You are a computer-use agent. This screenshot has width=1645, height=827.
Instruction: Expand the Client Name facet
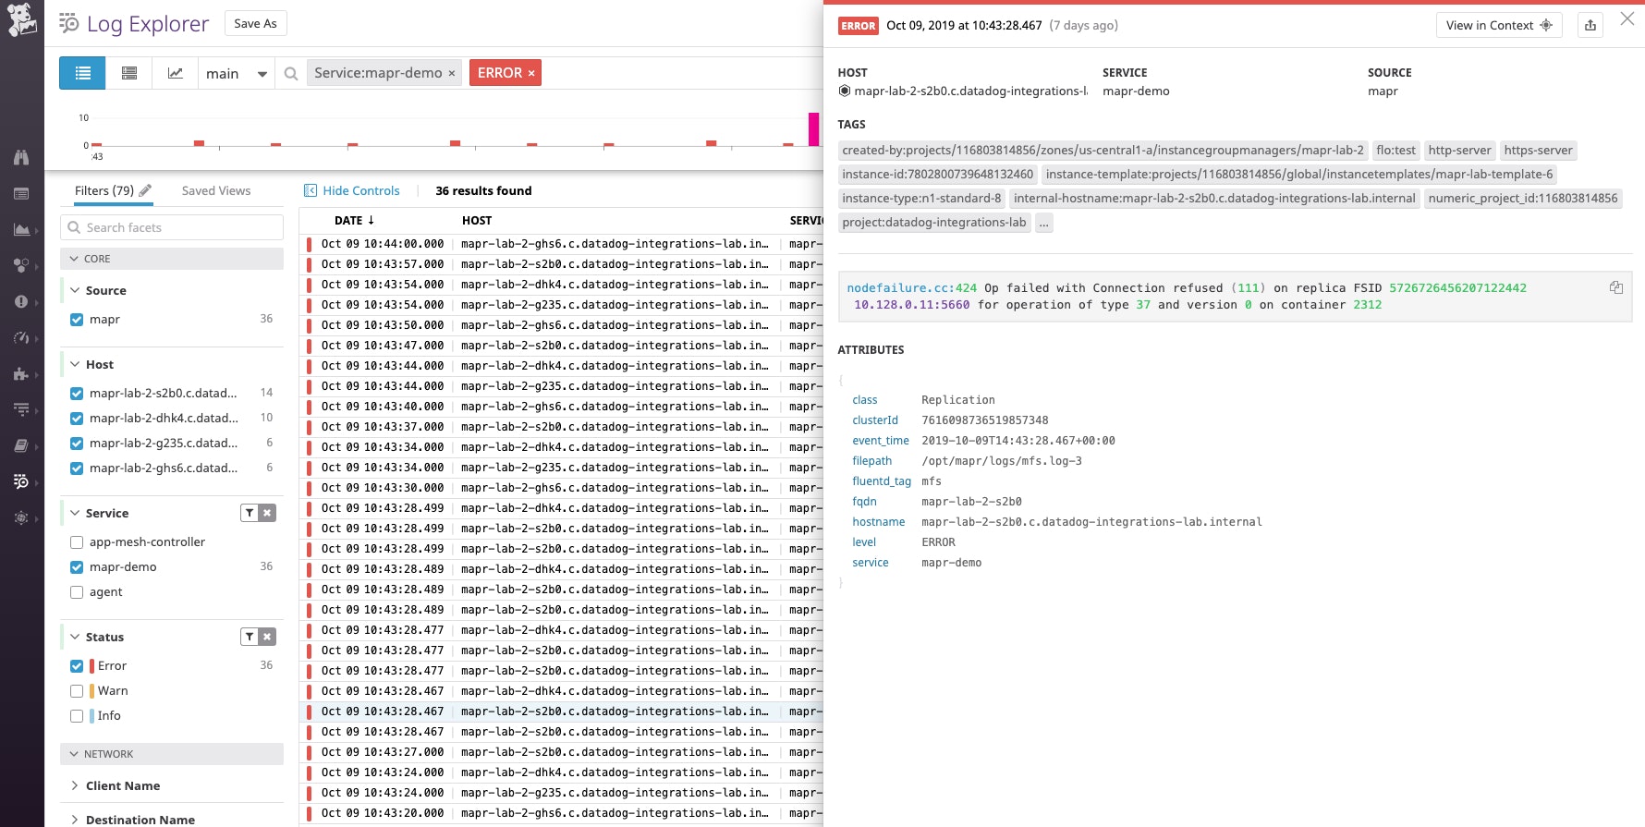pyautogui.click(x=122, y=785)
